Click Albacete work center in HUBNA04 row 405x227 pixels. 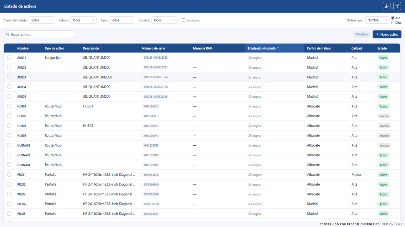313,165
